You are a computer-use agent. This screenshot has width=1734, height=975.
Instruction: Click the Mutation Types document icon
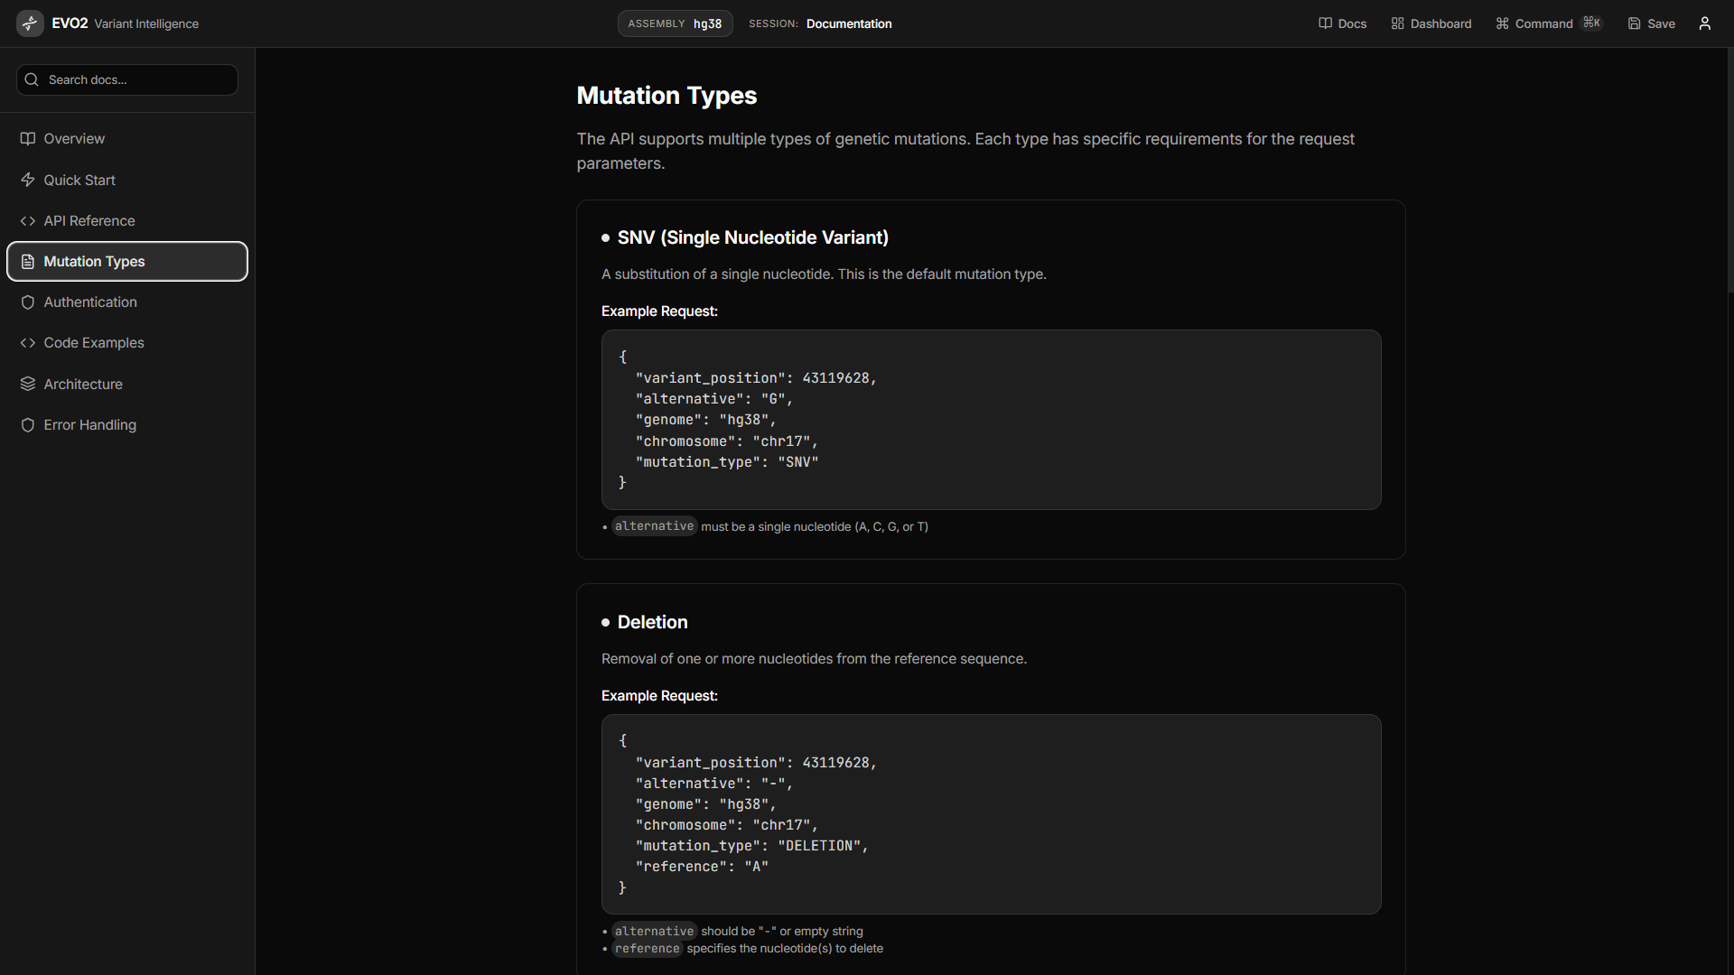[x=28, y=262]
